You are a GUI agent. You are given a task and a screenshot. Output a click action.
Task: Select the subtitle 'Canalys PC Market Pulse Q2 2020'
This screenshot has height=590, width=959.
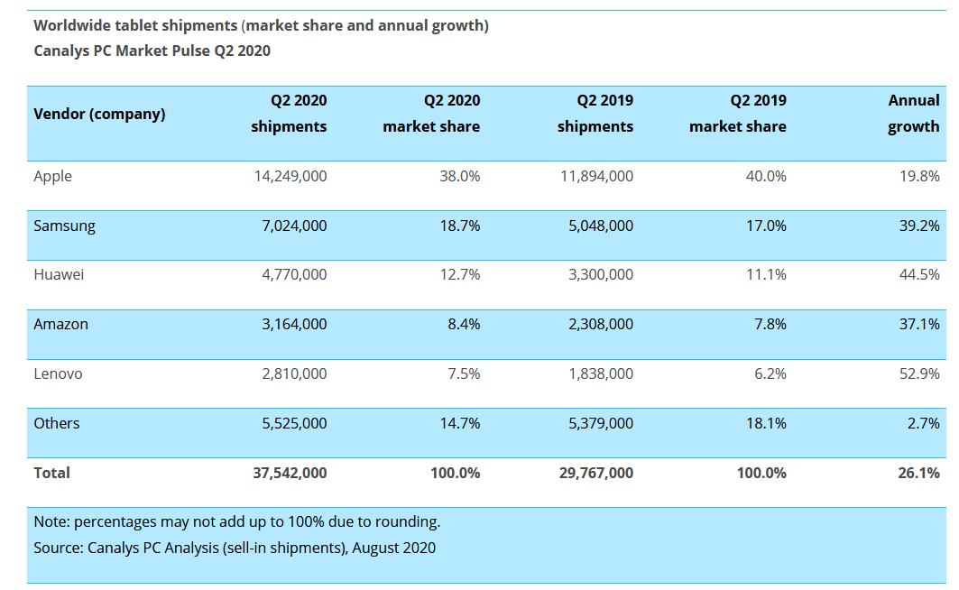tap(152, 51)
